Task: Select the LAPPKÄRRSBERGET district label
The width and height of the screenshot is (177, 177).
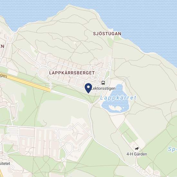Action: [x=72, y=73]
